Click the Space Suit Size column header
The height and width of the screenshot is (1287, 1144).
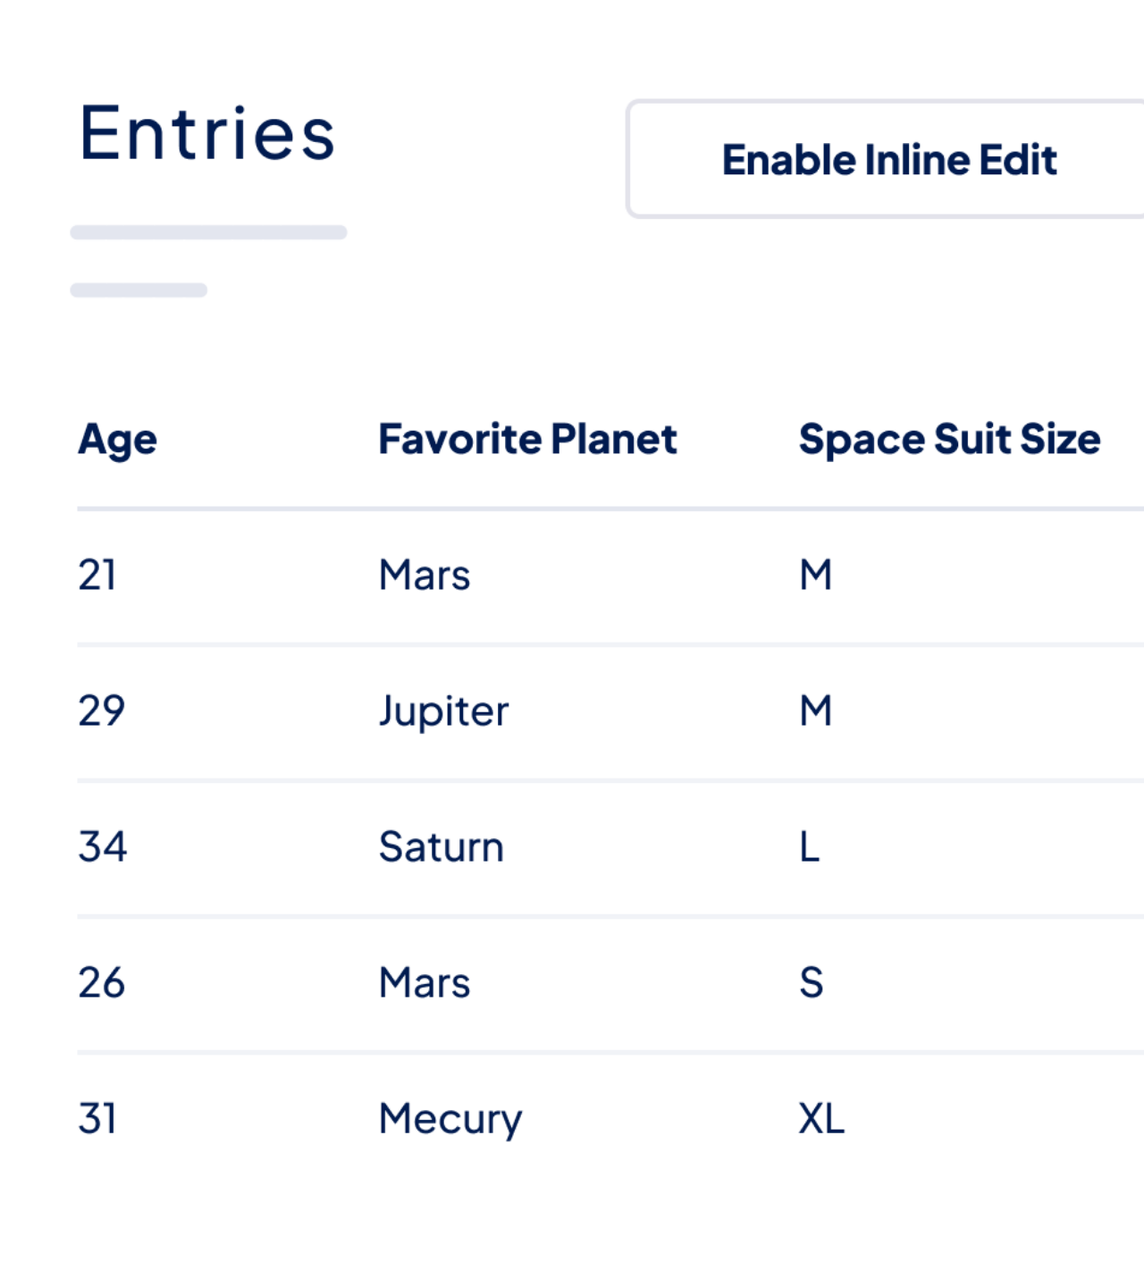tap(950, 439)
